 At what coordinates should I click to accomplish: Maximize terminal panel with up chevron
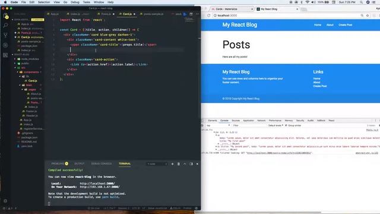(x=185, y=164)
